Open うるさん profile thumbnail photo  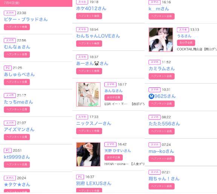point(160,40)
